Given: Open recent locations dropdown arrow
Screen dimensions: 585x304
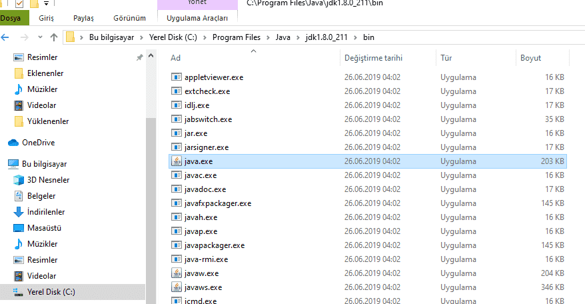Looking at the screenshot, I should [40, 37].
